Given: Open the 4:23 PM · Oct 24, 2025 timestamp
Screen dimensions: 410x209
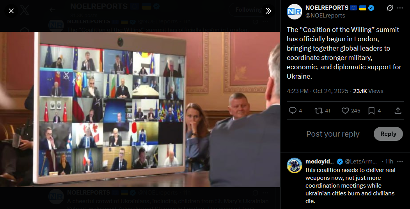Looking at the screenshot, I should 318,91.
